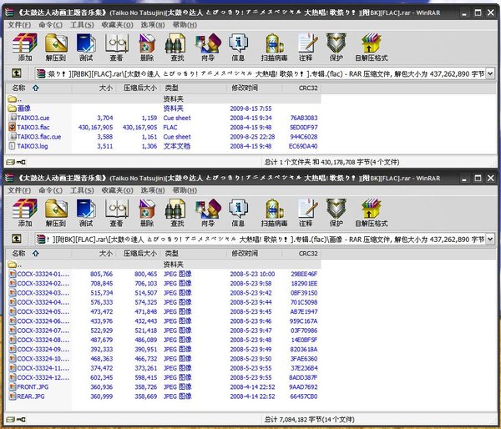Select the parent folder row in bottom window

(x=164, y=265)
